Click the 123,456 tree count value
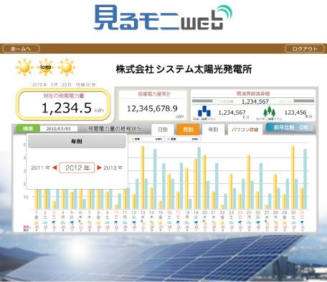The width and height of the screenshot is (327, 282). pos(295,112)
